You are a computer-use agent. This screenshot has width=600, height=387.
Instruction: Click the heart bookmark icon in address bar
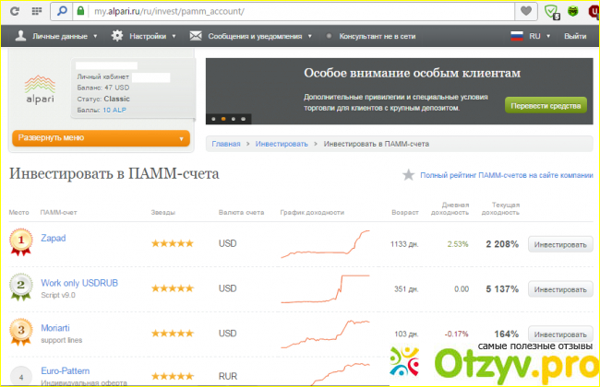tap(526, 12)
